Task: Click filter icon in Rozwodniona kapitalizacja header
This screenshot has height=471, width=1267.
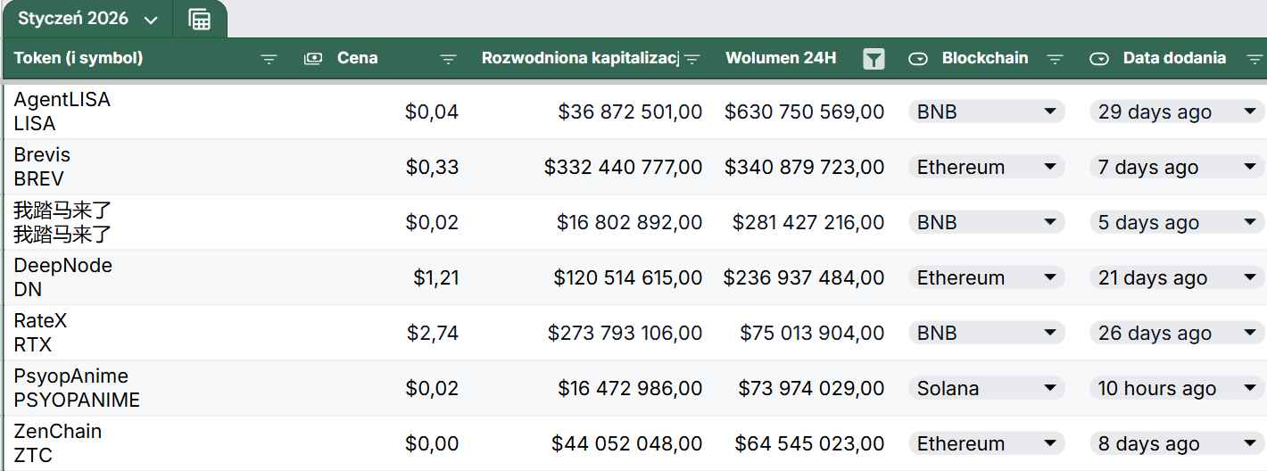Action: 691,59
